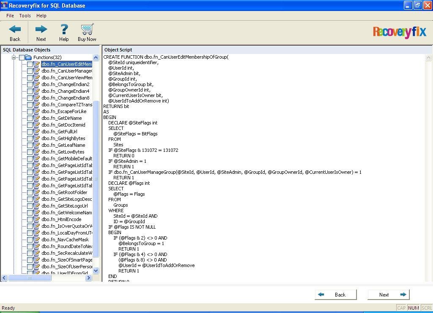Viewport: 433px width, 313px height.
Task: Click the Recoveryfix logo
Action: [399, 32]
